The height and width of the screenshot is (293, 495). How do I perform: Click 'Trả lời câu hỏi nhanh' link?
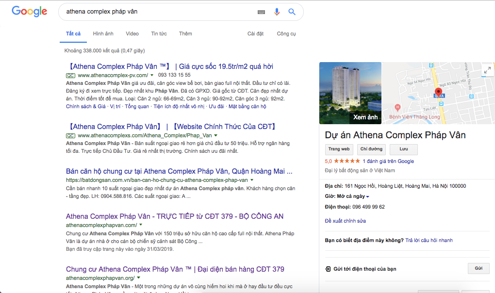tap(429, 240)
